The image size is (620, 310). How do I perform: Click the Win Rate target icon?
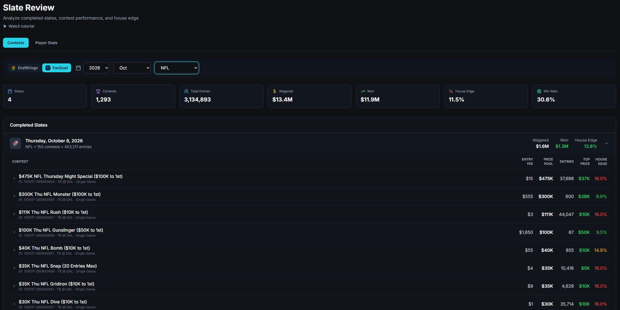(x=539, y=91)
